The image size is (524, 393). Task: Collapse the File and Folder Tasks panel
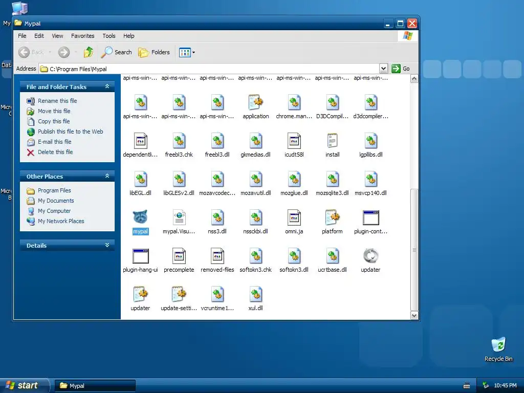(107, 86)
